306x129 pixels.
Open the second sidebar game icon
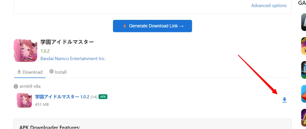303,46
